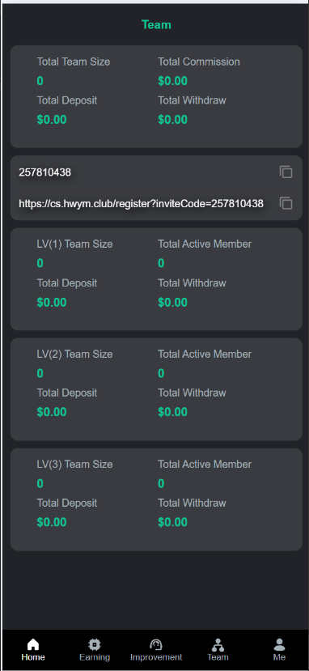309x671 pixels.
Task: Tap the Team hierarchy icon
Action: coord(218,645)
